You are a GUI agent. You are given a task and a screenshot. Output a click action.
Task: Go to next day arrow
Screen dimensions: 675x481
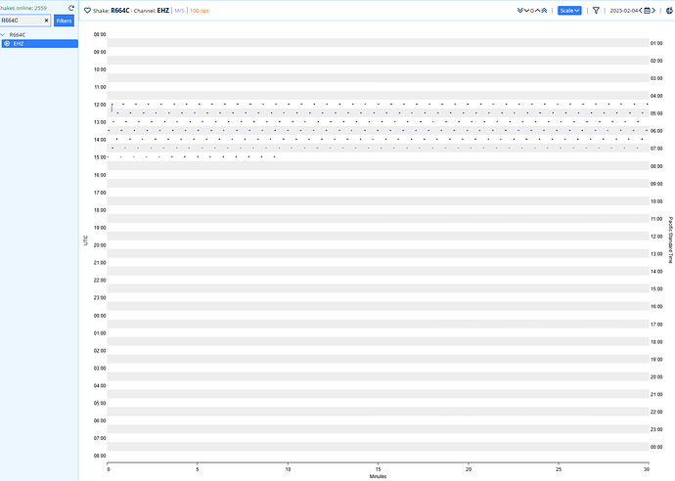653,11
